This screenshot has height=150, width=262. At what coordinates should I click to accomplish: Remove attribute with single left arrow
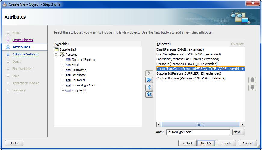pyautogui.click(x=149, y=88)
